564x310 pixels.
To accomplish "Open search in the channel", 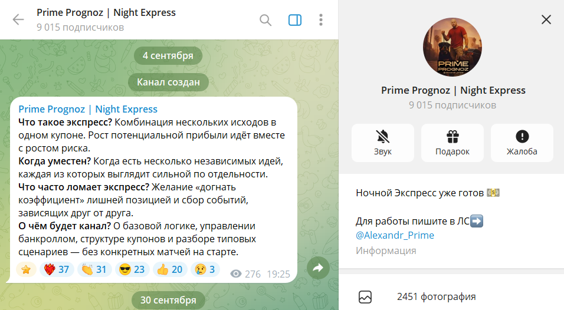I will [265, 20].
